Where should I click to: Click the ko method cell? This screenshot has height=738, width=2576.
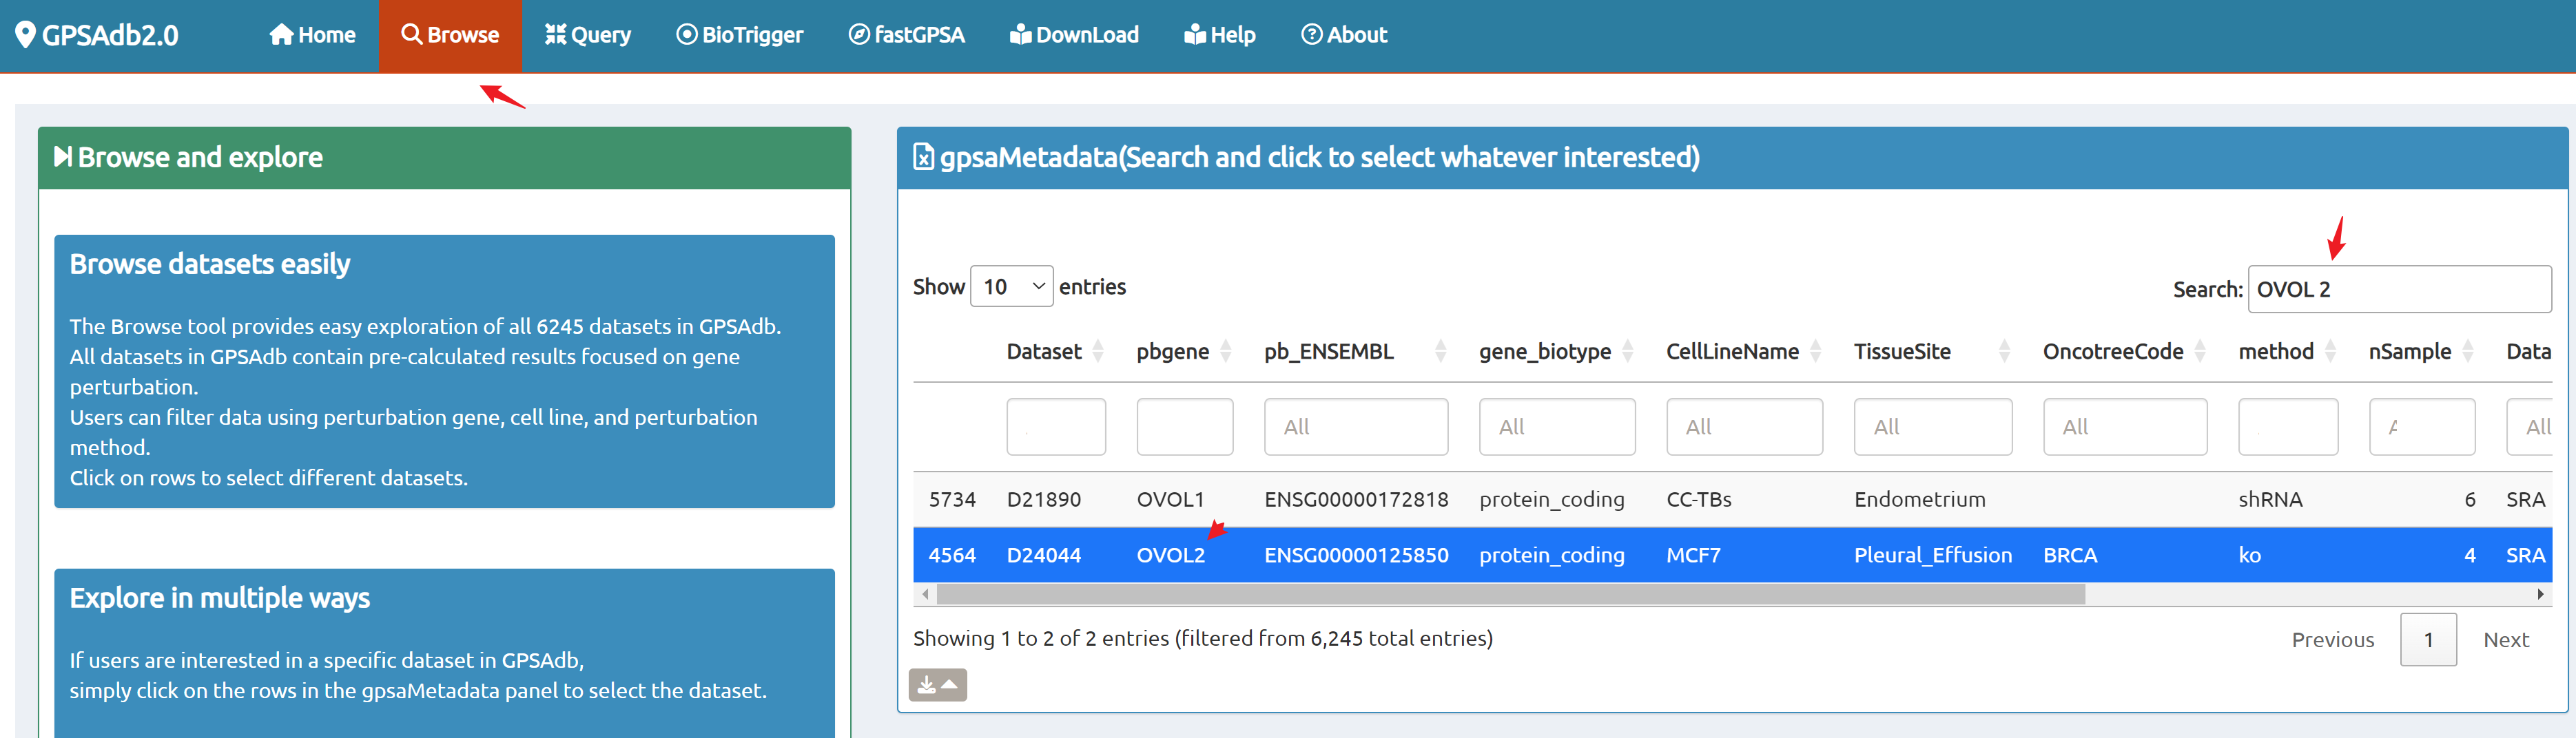tap(2249, 556)
